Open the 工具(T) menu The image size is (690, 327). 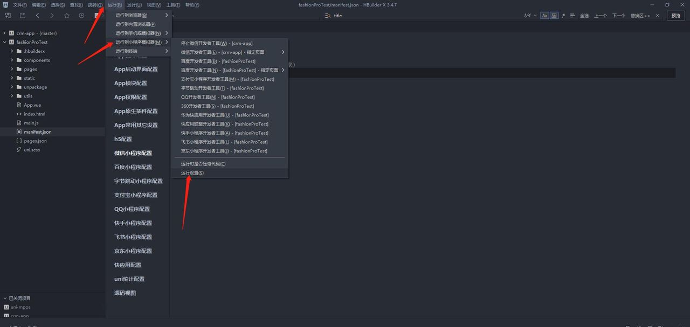click(173, 5)
